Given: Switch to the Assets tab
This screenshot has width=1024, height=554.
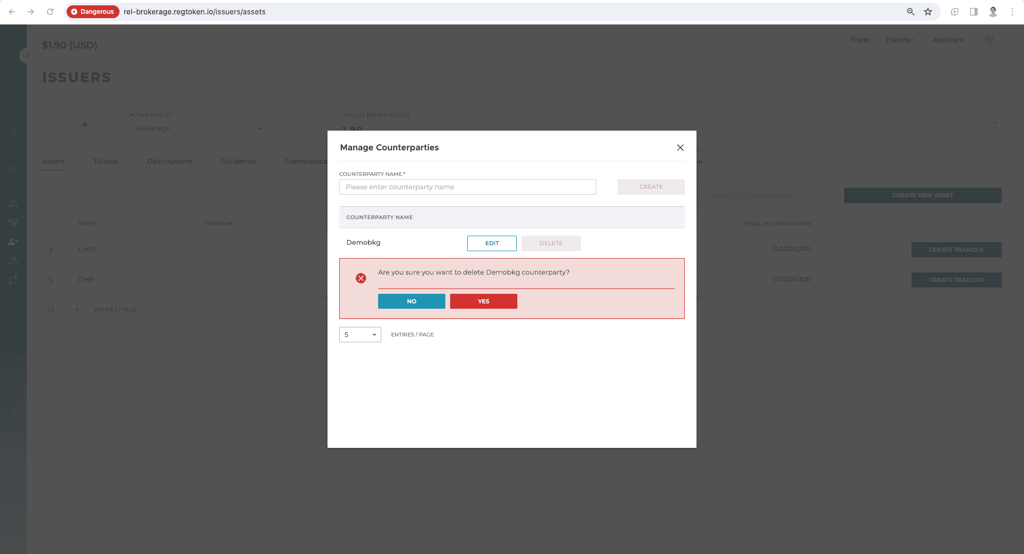Looking at the screenshot, I should pyautogui.click(x=53, y=162).
